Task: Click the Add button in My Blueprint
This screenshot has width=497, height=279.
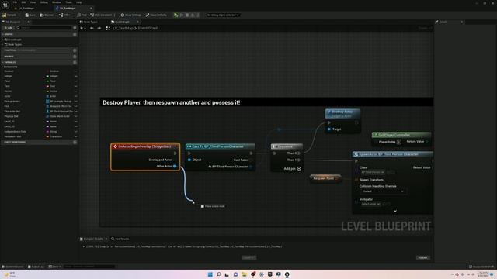Action: [9, 28]
